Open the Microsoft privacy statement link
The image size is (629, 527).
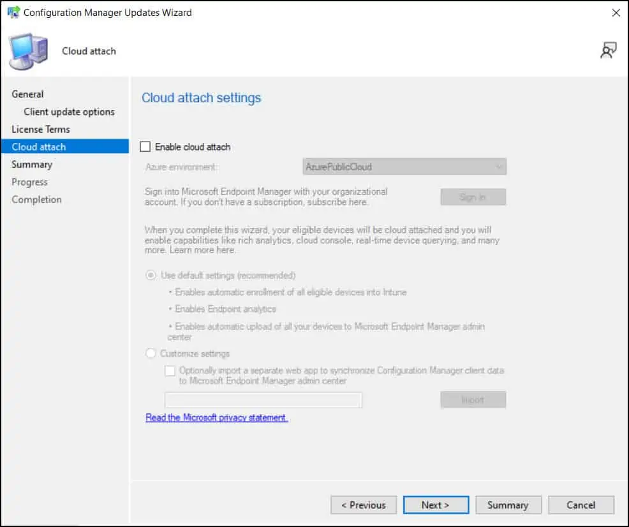point(217,417)
